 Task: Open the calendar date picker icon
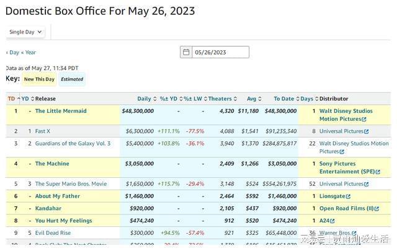click(x=186, y=52)
